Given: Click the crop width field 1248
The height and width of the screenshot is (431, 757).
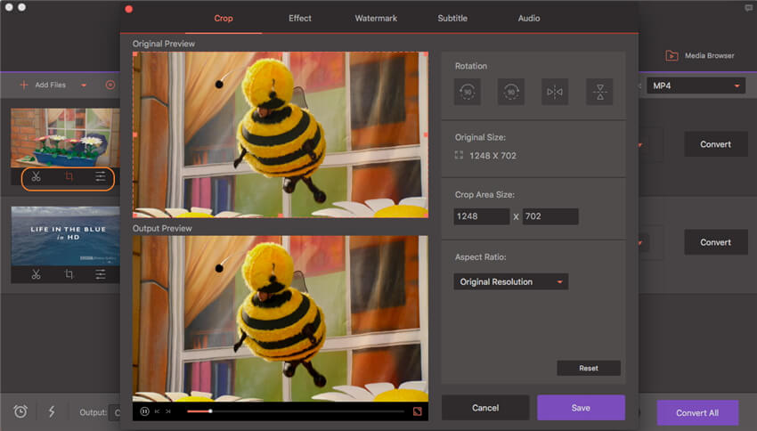Looking at the screenshot, I should (481, 216).
